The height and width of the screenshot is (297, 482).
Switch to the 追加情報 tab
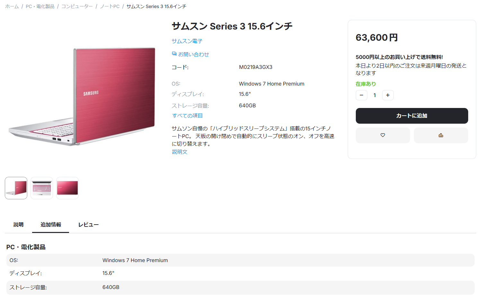pos(51,225)
